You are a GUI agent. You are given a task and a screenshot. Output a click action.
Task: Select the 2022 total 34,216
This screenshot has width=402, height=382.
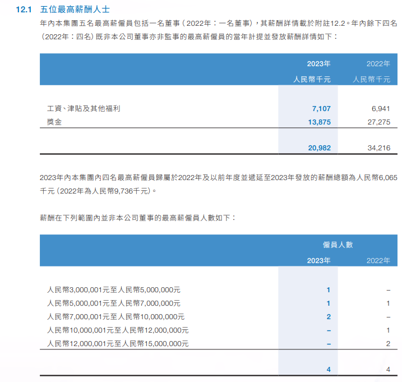point(378,148)
